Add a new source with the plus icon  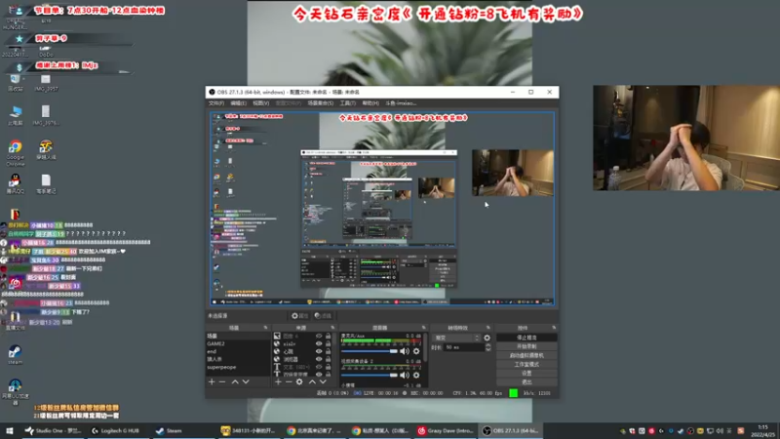[278, 381]
